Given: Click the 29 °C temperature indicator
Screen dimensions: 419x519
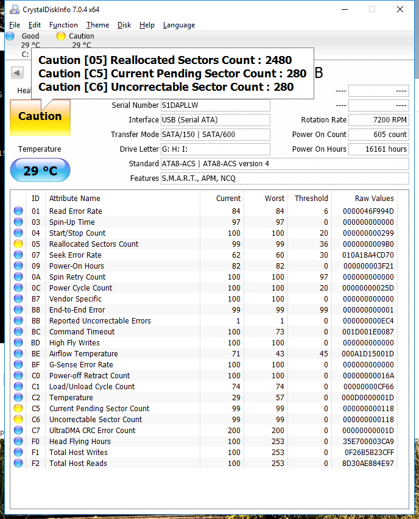Looking at the screenshot, I should coord(40,171).
